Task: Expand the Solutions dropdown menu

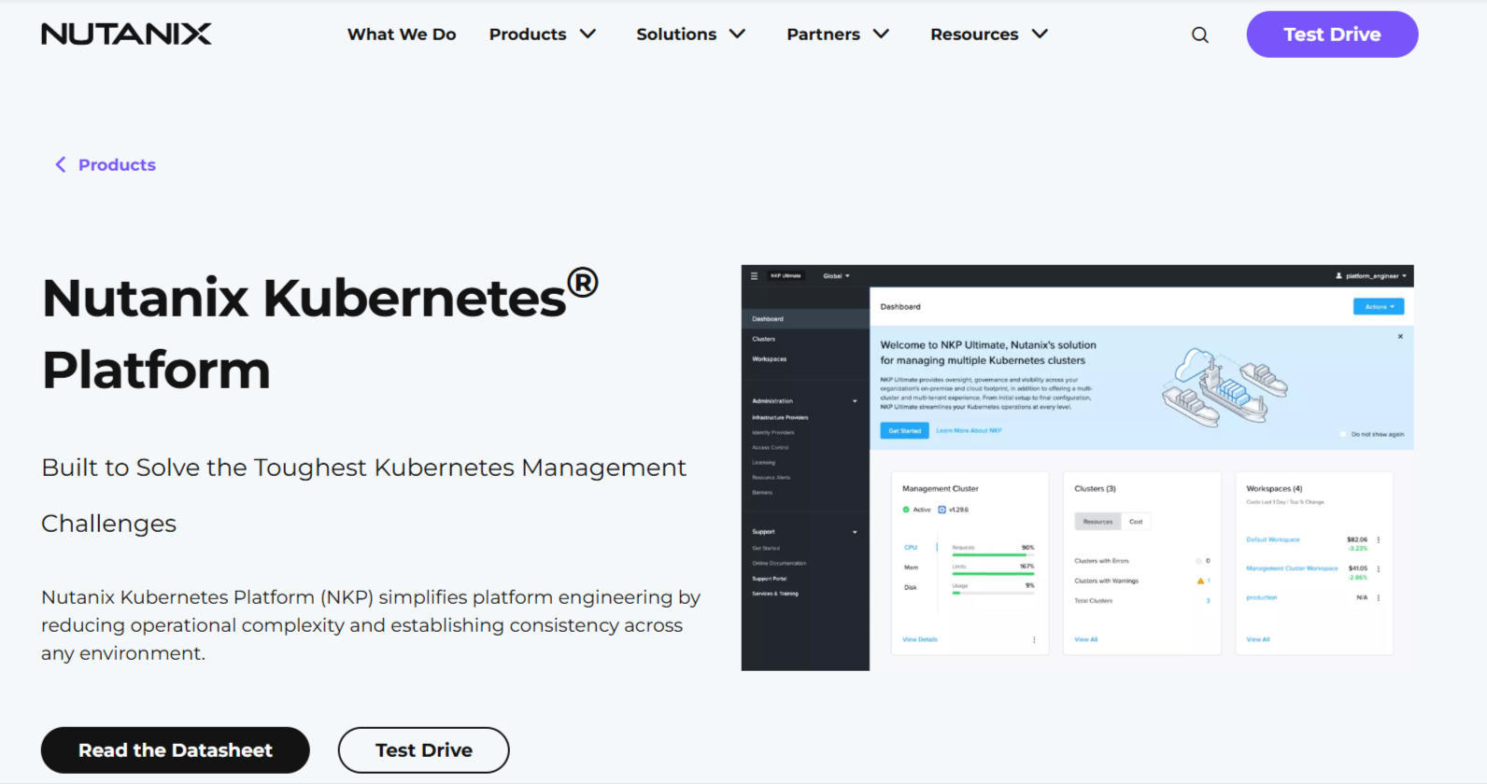Action: 691,35
